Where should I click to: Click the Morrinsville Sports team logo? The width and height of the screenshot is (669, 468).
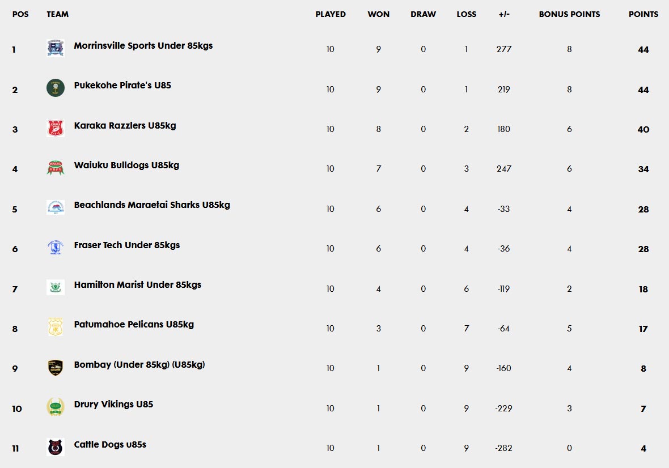(x=56, y=48)
